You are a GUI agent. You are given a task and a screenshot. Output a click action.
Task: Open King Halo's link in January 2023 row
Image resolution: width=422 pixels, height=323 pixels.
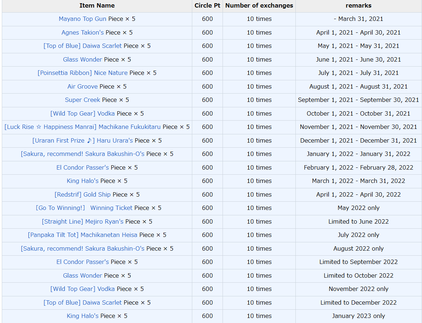[x=83, y=316]
